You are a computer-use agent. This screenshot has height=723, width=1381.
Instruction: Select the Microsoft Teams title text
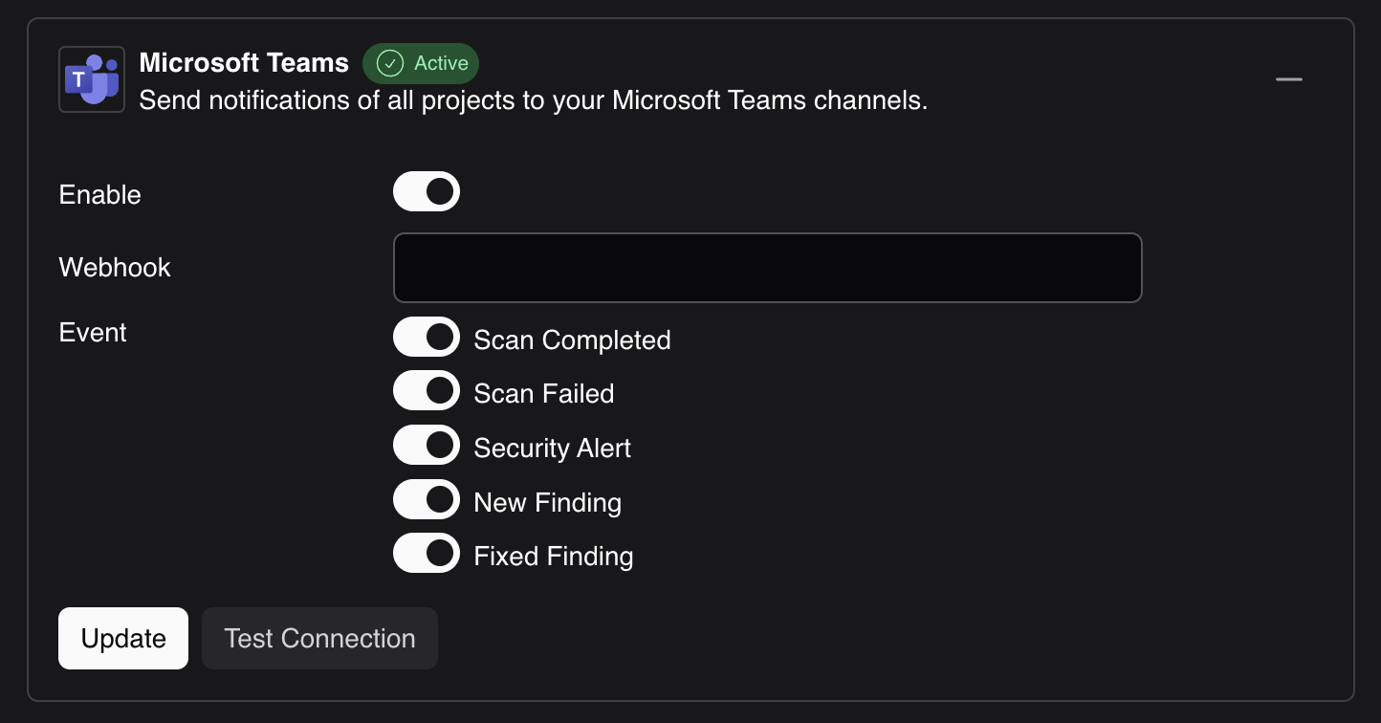(244, 63)
